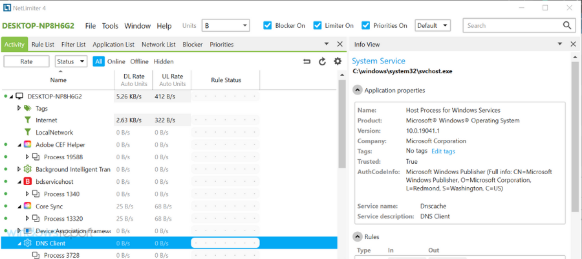Click the Background Intelligent Transfer gear icon

coord(27,169)
